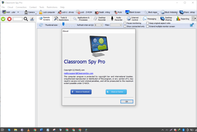This screenshot has height=132, width=197.
Task: Switch to the Desktop Recorder tab
Action: point(99,19)
